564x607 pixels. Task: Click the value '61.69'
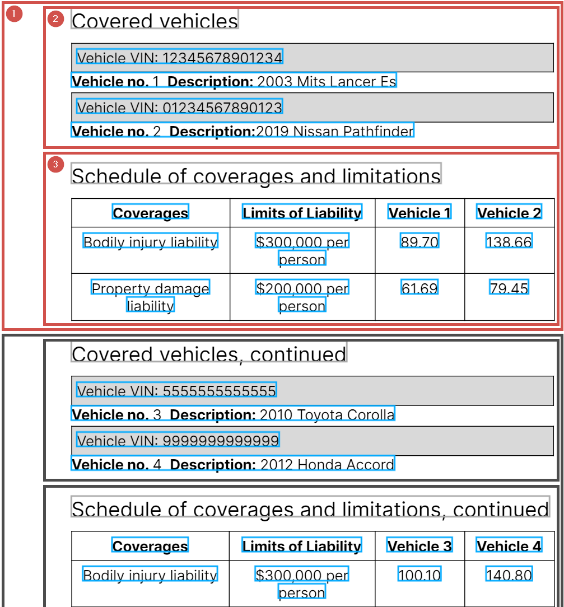[419, 287]
